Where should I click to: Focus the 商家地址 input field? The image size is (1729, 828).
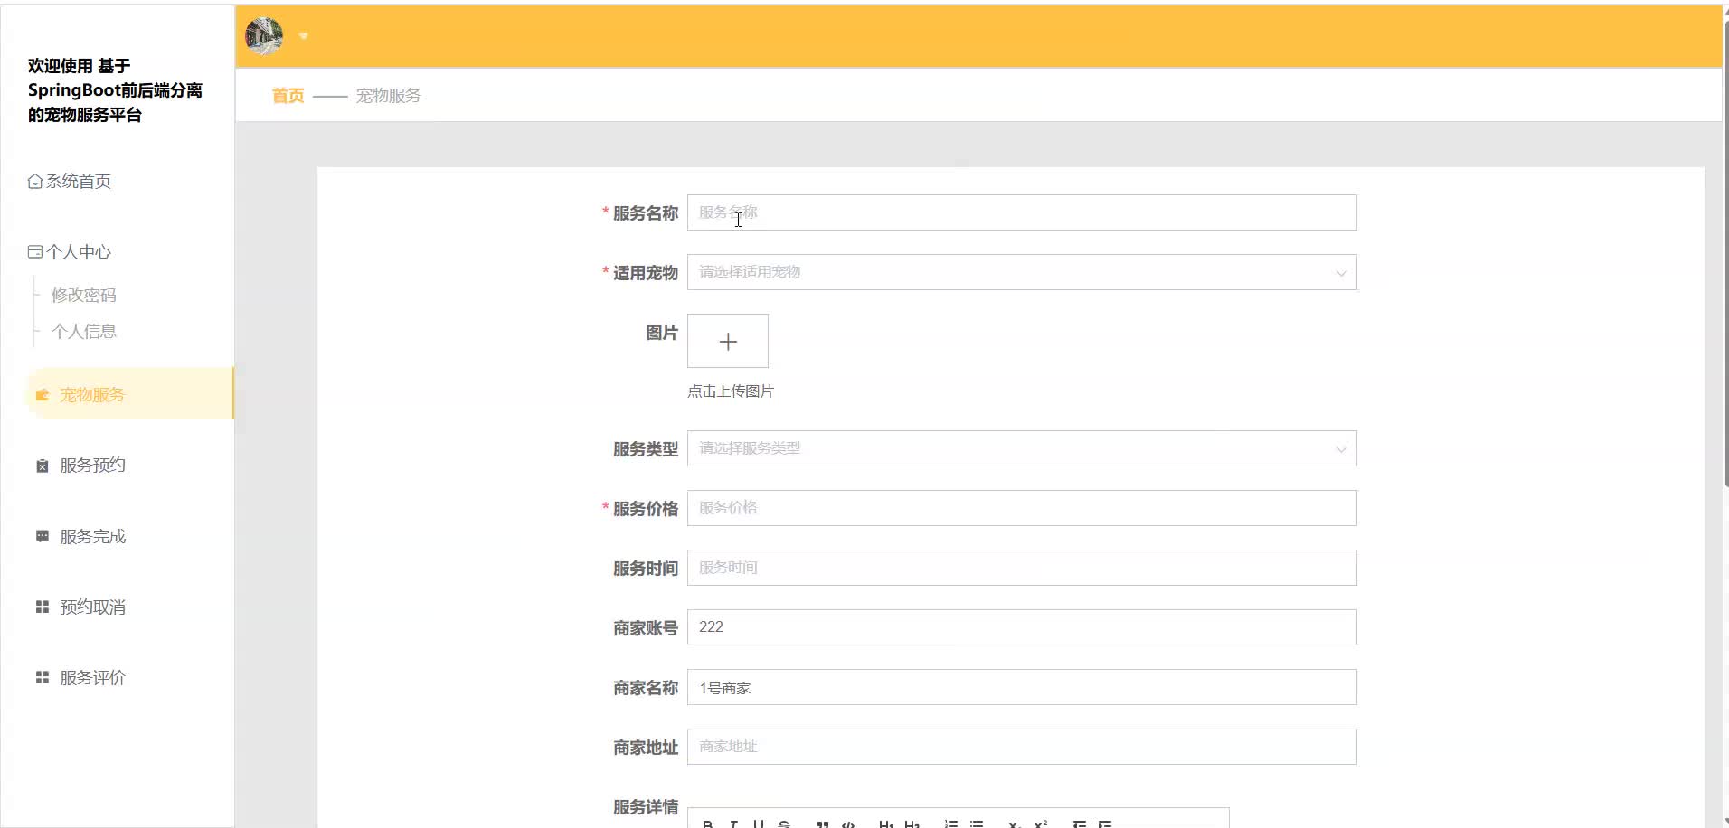tap(1022, 747)
